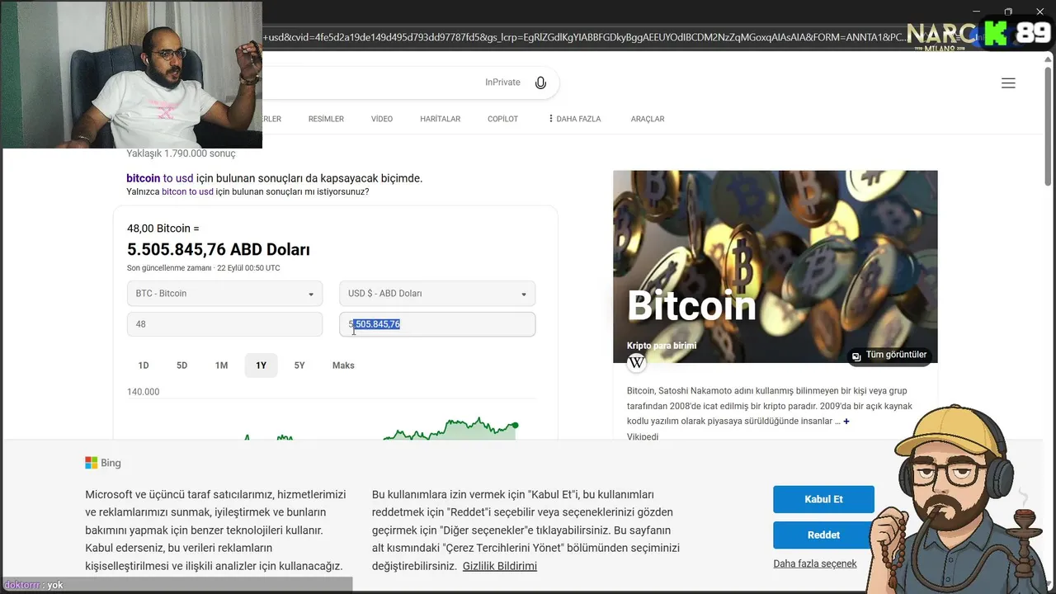Start voice search with the microphone icon
The image size is (1056, 594).
coord(540,82)
